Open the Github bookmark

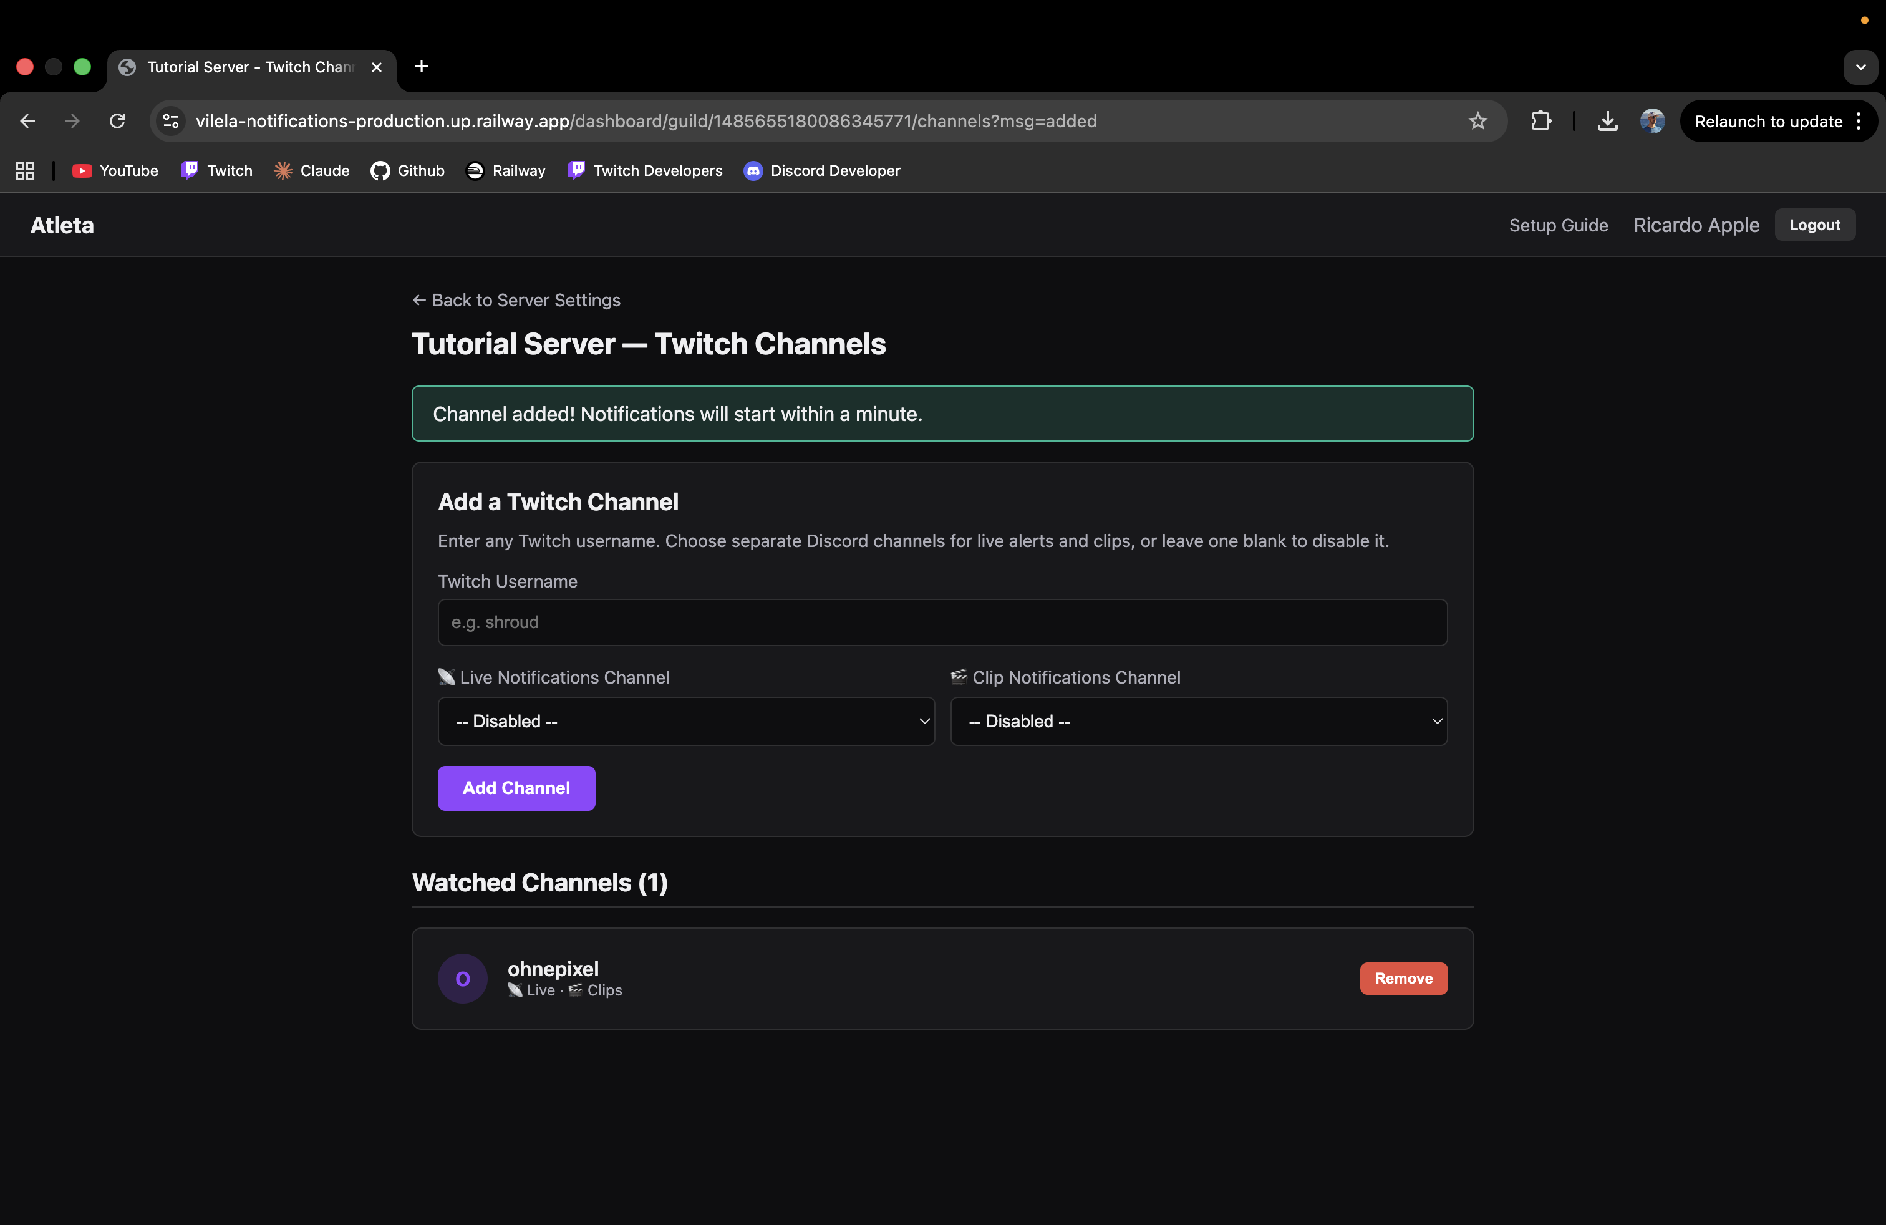pos(407,170)
